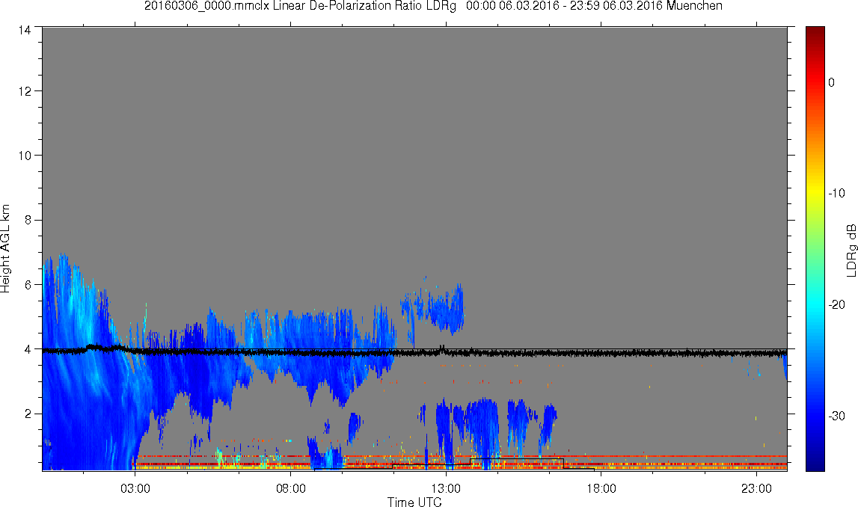
Task: Click the '6' height axis label
Action: click(28, 284)
